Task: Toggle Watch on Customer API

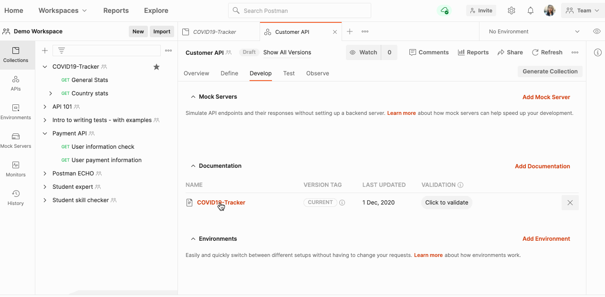Action: point(364,52)
